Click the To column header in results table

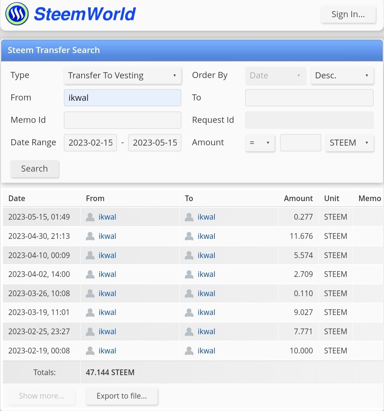pyautogui.click(x=189, y=199)
